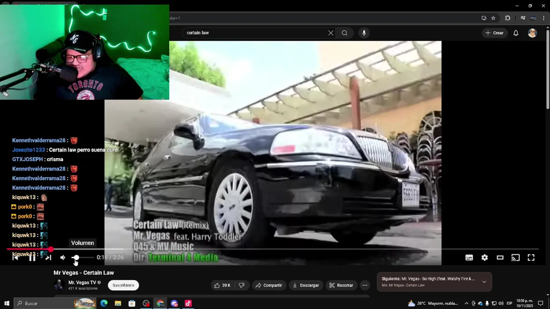Mute the video with the speaker icon
The image size is (550, 309).
(63, 257)
